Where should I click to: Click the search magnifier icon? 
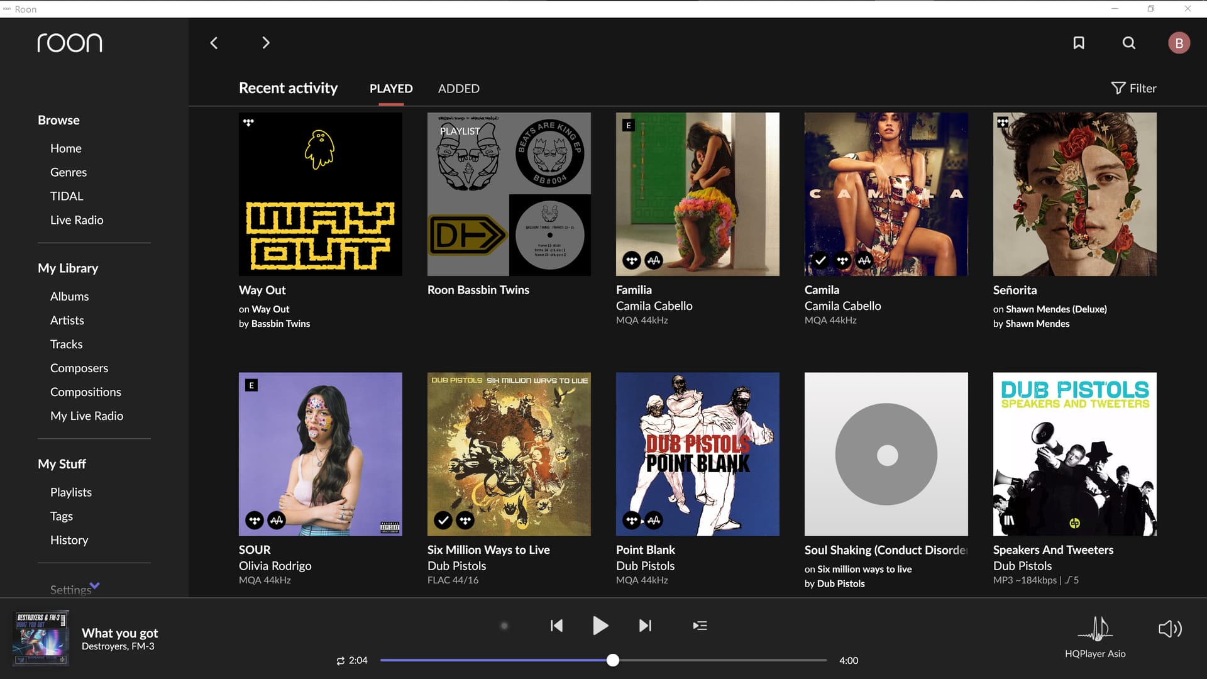point(1129,43)
